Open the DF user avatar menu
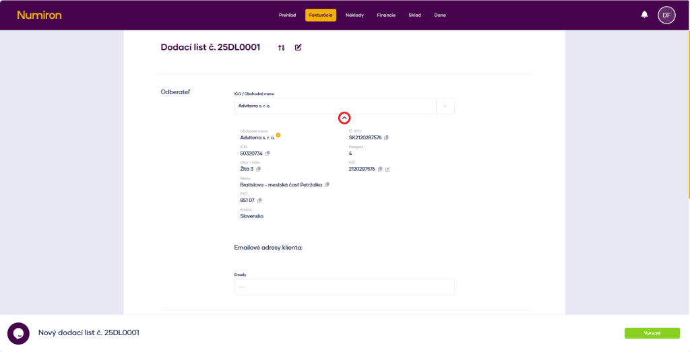This screenshot has width=690, height=352. tap(666, 15)
